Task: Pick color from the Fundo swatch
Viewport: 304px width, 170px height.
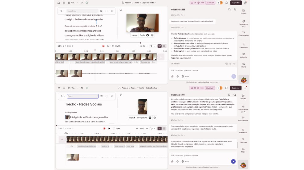Action: click(x=148, y=35)
